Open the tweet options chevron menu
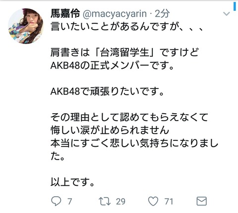The height and width of the screenshot is (213, 238). pos(226,14)
